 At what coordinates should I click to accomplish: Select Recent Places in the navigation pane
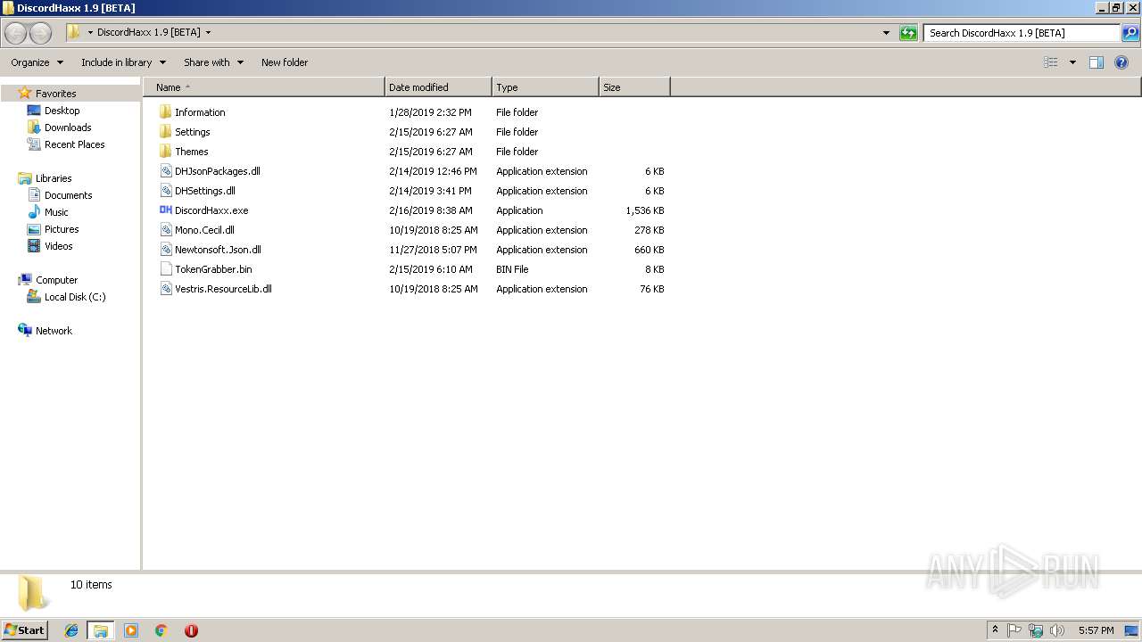click(x=75, y=144)
